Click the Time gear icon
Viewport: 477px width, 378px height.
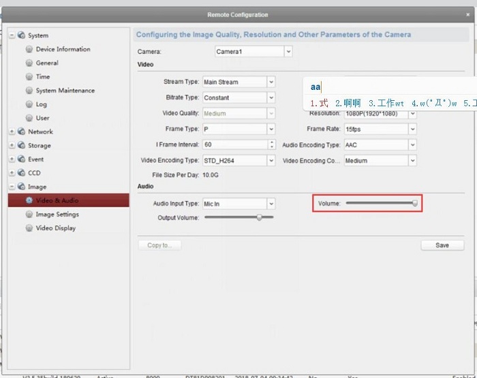pyautogui.click(x=29, y=77)
